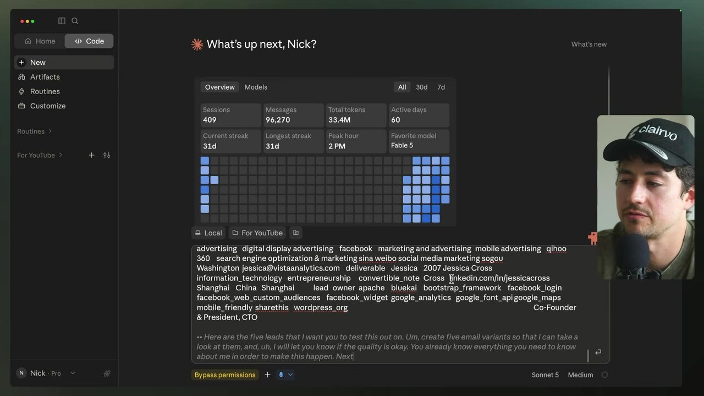Click the Favorite model Fable 5 card
Viewport: 704px width, 396px height.
pyautogui.click(x=419, y=141)
